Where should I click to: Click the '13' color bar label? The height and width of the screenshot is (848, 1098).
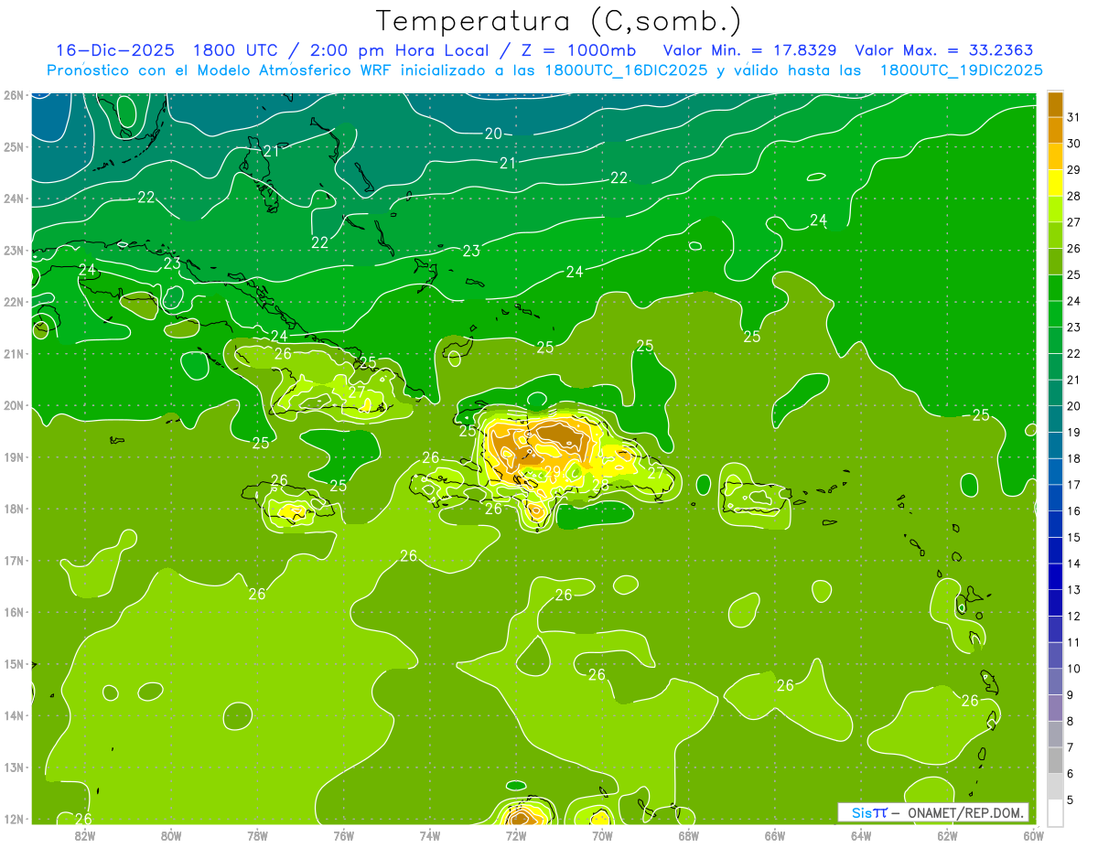pyautogui.click(x=1074, y=590)
